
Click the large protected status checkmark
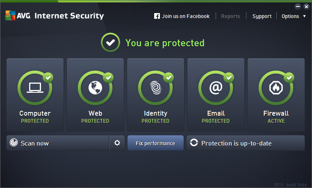point(110,43)
